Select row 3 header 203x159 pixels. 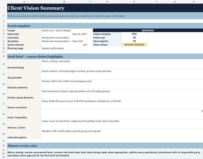[x=4, y=21]
